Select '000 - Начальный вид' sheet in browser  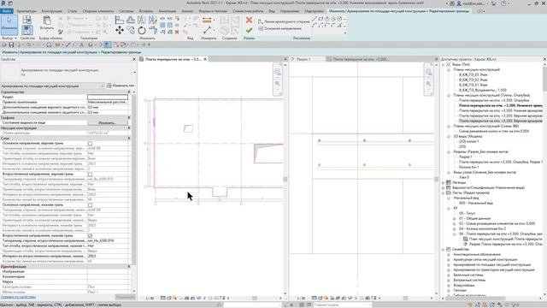click(476, 204)
